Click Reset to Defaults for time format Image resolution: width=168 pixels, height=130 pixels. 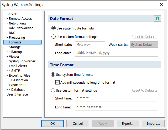coord(144,91)
